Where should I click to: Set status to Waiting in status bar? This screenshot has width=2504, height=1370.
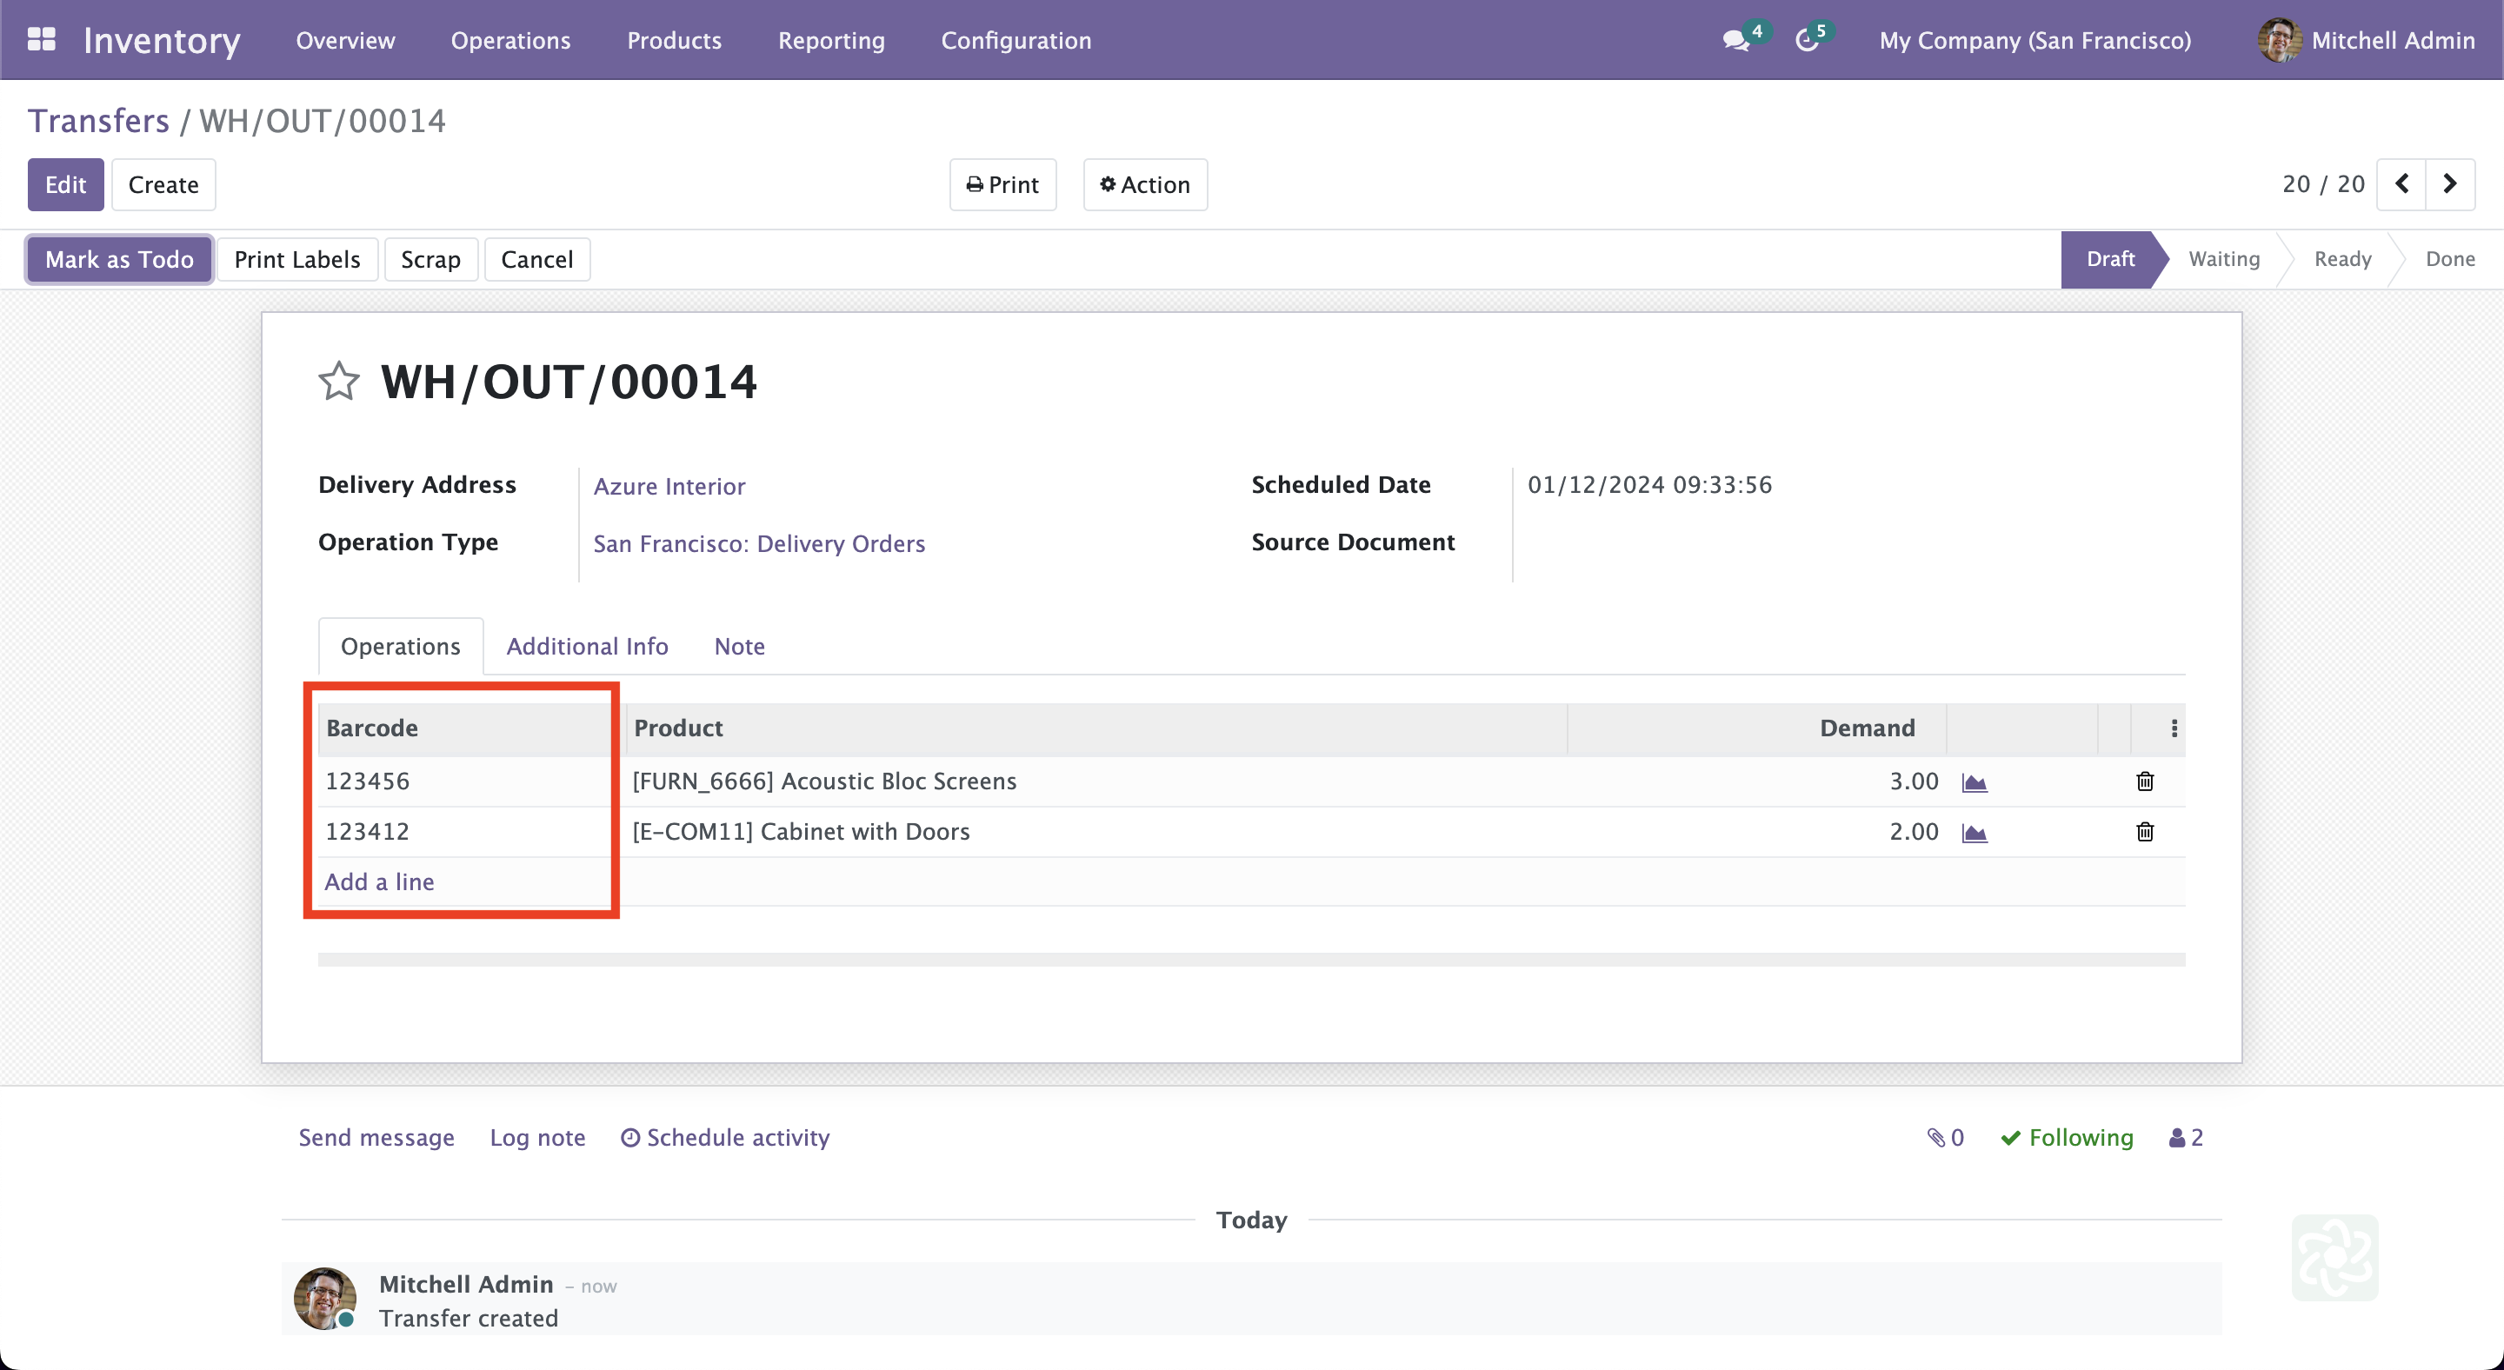coord(2223,259)
